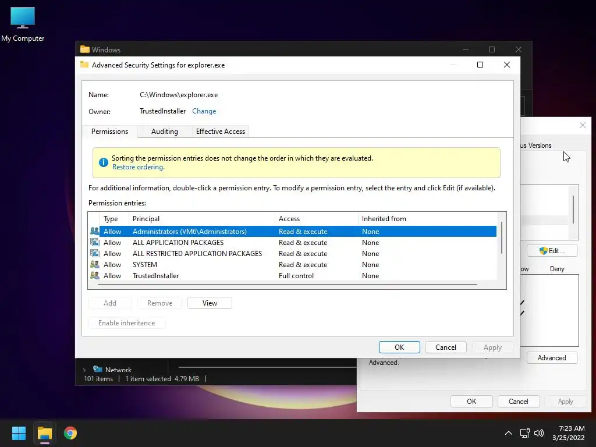
Task: Sort entries by Access column header
Action: 316,219
